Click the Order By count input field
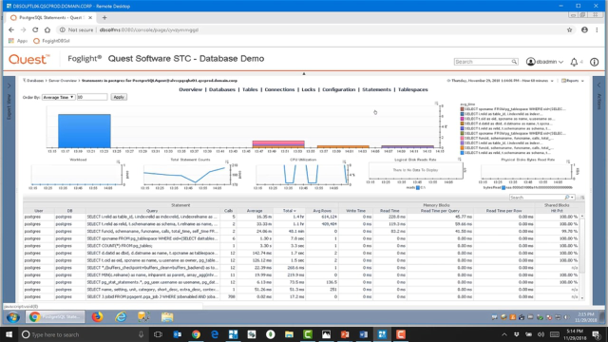Screen dimensions: 608x342 (92, 97)
